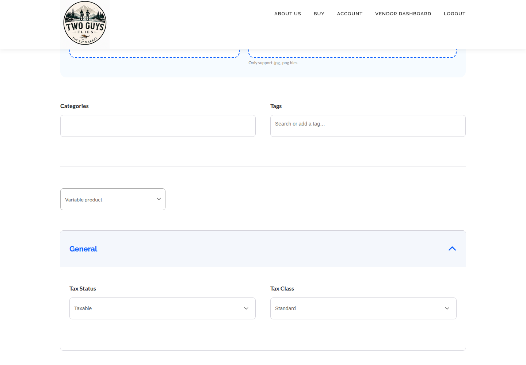Click the Taxable selected value text
526x365 pixels.
pos(83,308)
